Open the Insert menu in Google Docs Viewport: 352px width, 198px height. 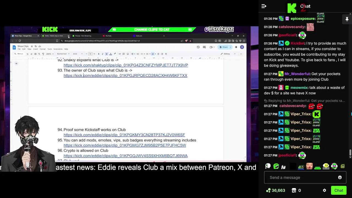[x=35, y=49]
